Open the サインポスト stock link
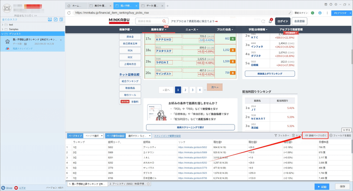The height and width of the screenshot is (191, 353). pyautogui.click(x=164, y=74)
